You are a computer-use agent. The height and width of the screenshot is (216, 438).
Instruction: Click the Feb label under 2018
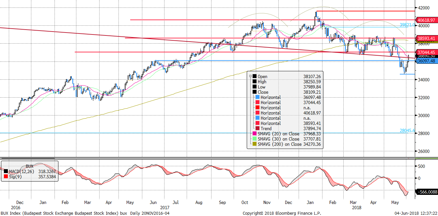point(332,202)
